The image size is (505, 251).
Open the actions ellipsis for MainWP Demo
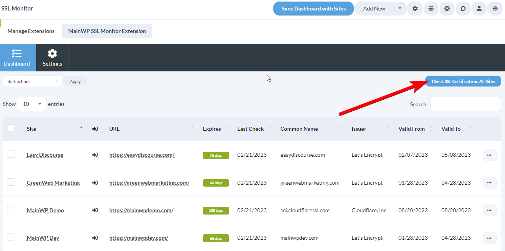(x=489, y=210)
